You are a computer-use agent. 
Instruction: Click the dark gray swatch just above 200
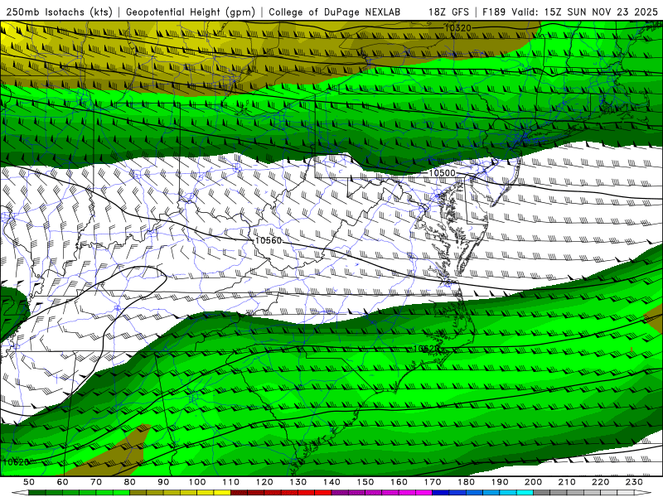(x=542, y=493)
